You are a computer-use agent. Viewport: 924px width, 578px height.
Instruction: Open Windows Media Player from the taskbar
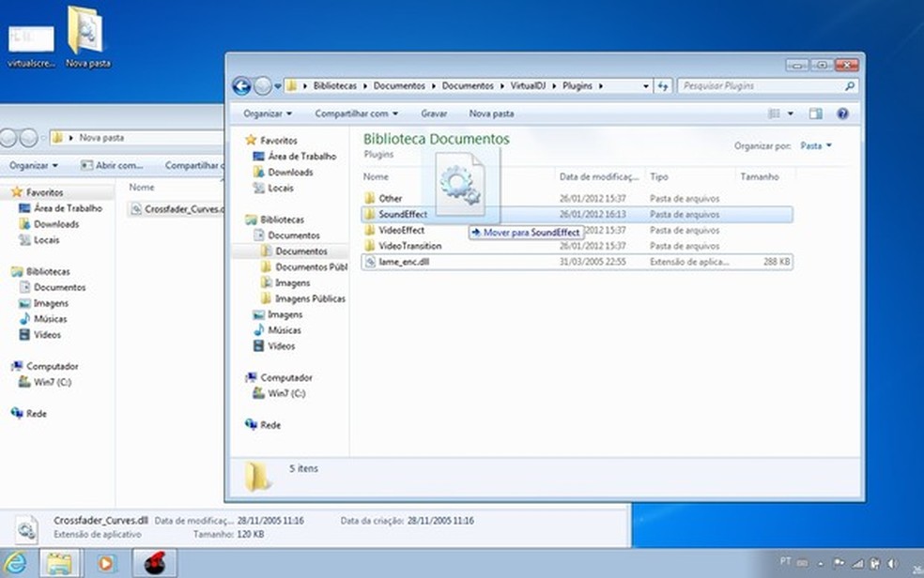pyautogui.click(x=105, y=563)
